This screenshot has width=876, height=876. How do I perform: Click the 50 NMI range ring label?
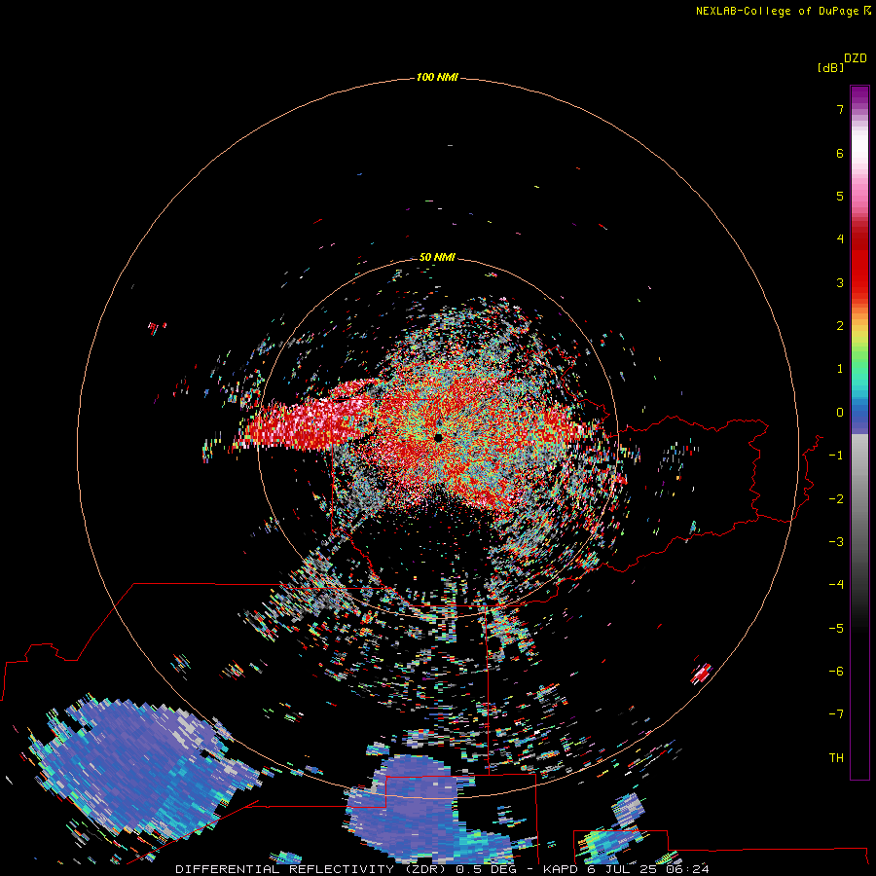tap(437, 258)
